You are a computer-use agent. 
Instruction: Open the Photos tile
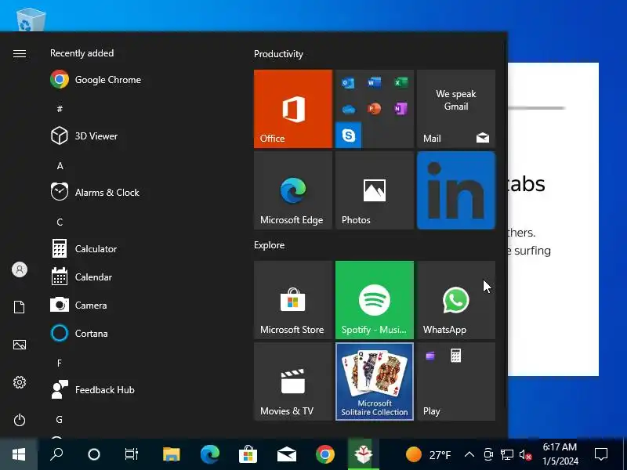coord(375,190)
